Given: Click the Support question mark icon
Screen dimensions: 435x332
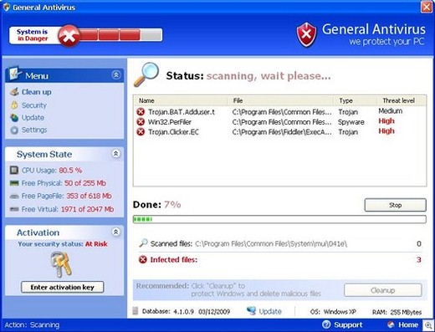Looking at the screenshot, I should click(x=326, y=324).
